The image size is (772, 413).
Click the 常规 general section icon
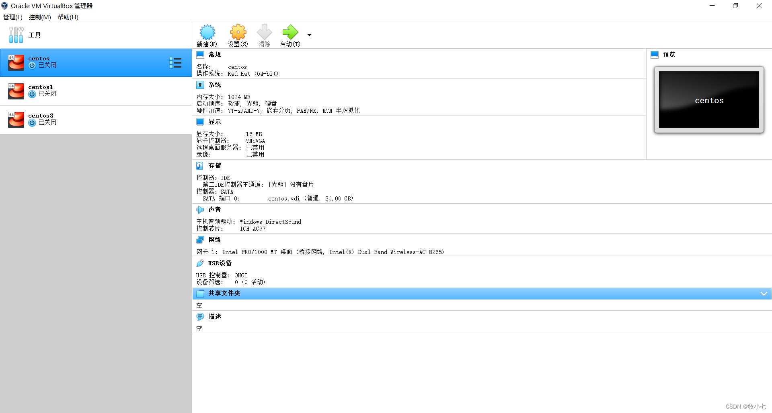(x=200, y=54)
